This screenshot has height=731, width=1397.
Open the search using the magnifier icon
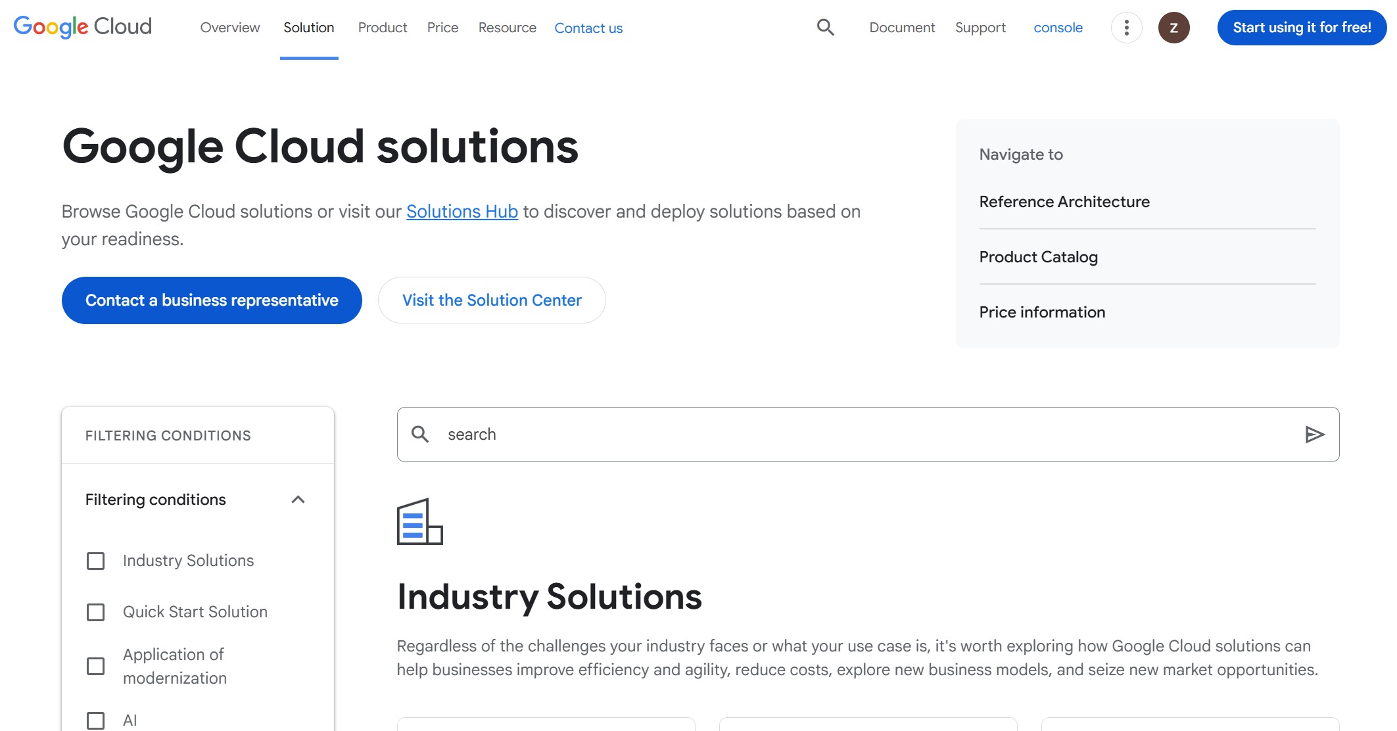point(824,28)
